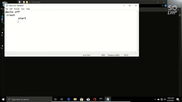The height and width of the screenshot is (102, 182).
Task: Click the 'Windows (CRLF)' status entry
Action: 114,55
